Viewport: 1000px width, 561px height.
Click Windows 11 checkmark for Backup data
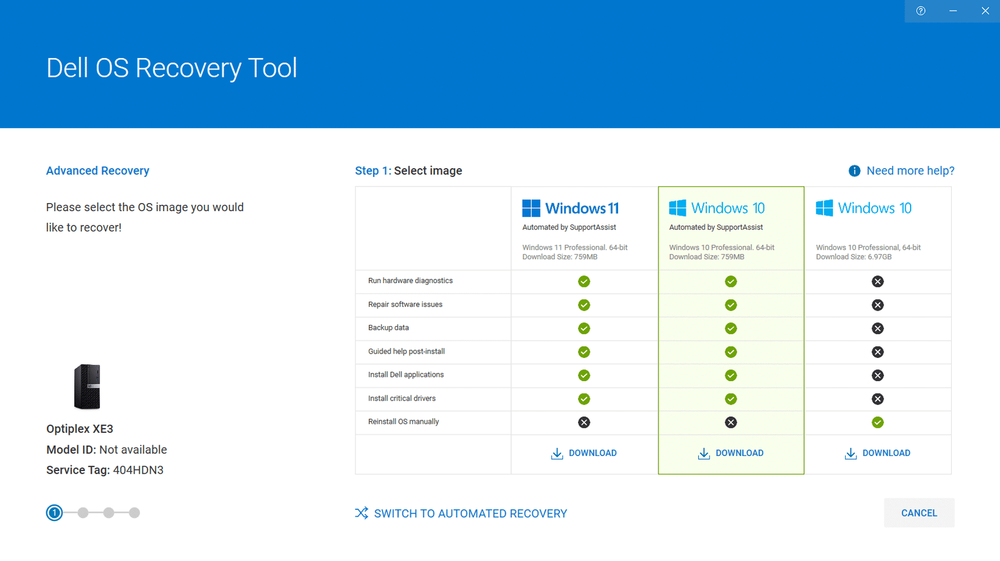pos(584,328)
